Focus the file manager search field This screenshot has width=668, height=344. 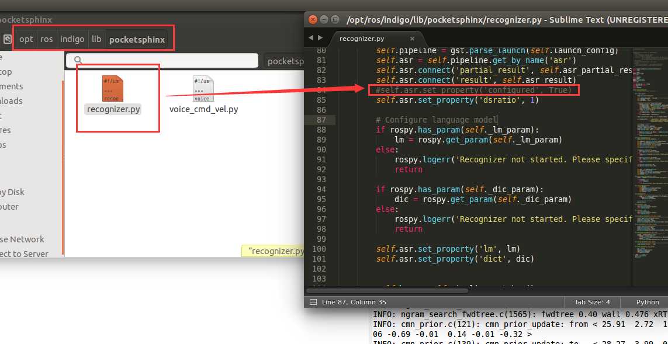tap(162, 61)
